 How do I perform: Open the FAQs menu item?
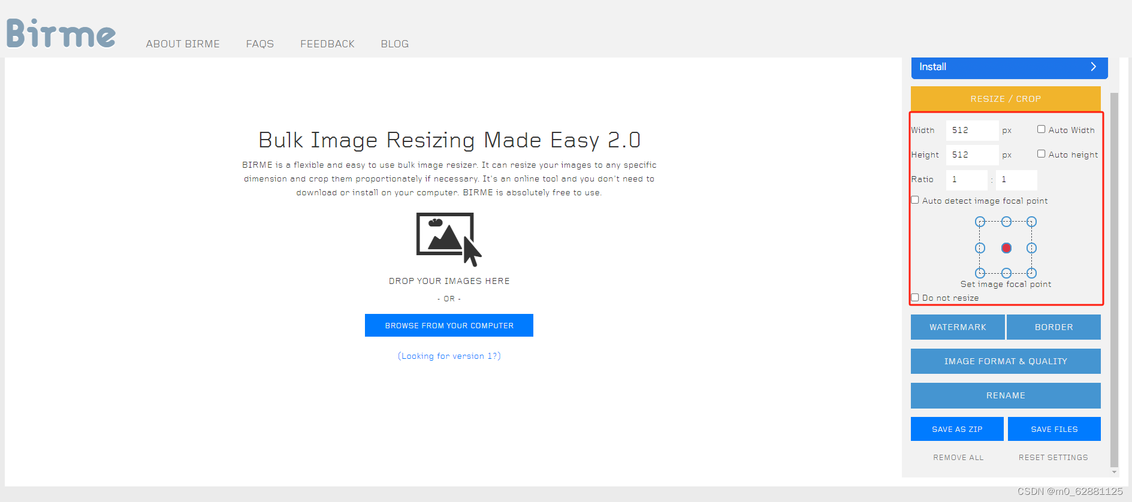tap(260, 44)
